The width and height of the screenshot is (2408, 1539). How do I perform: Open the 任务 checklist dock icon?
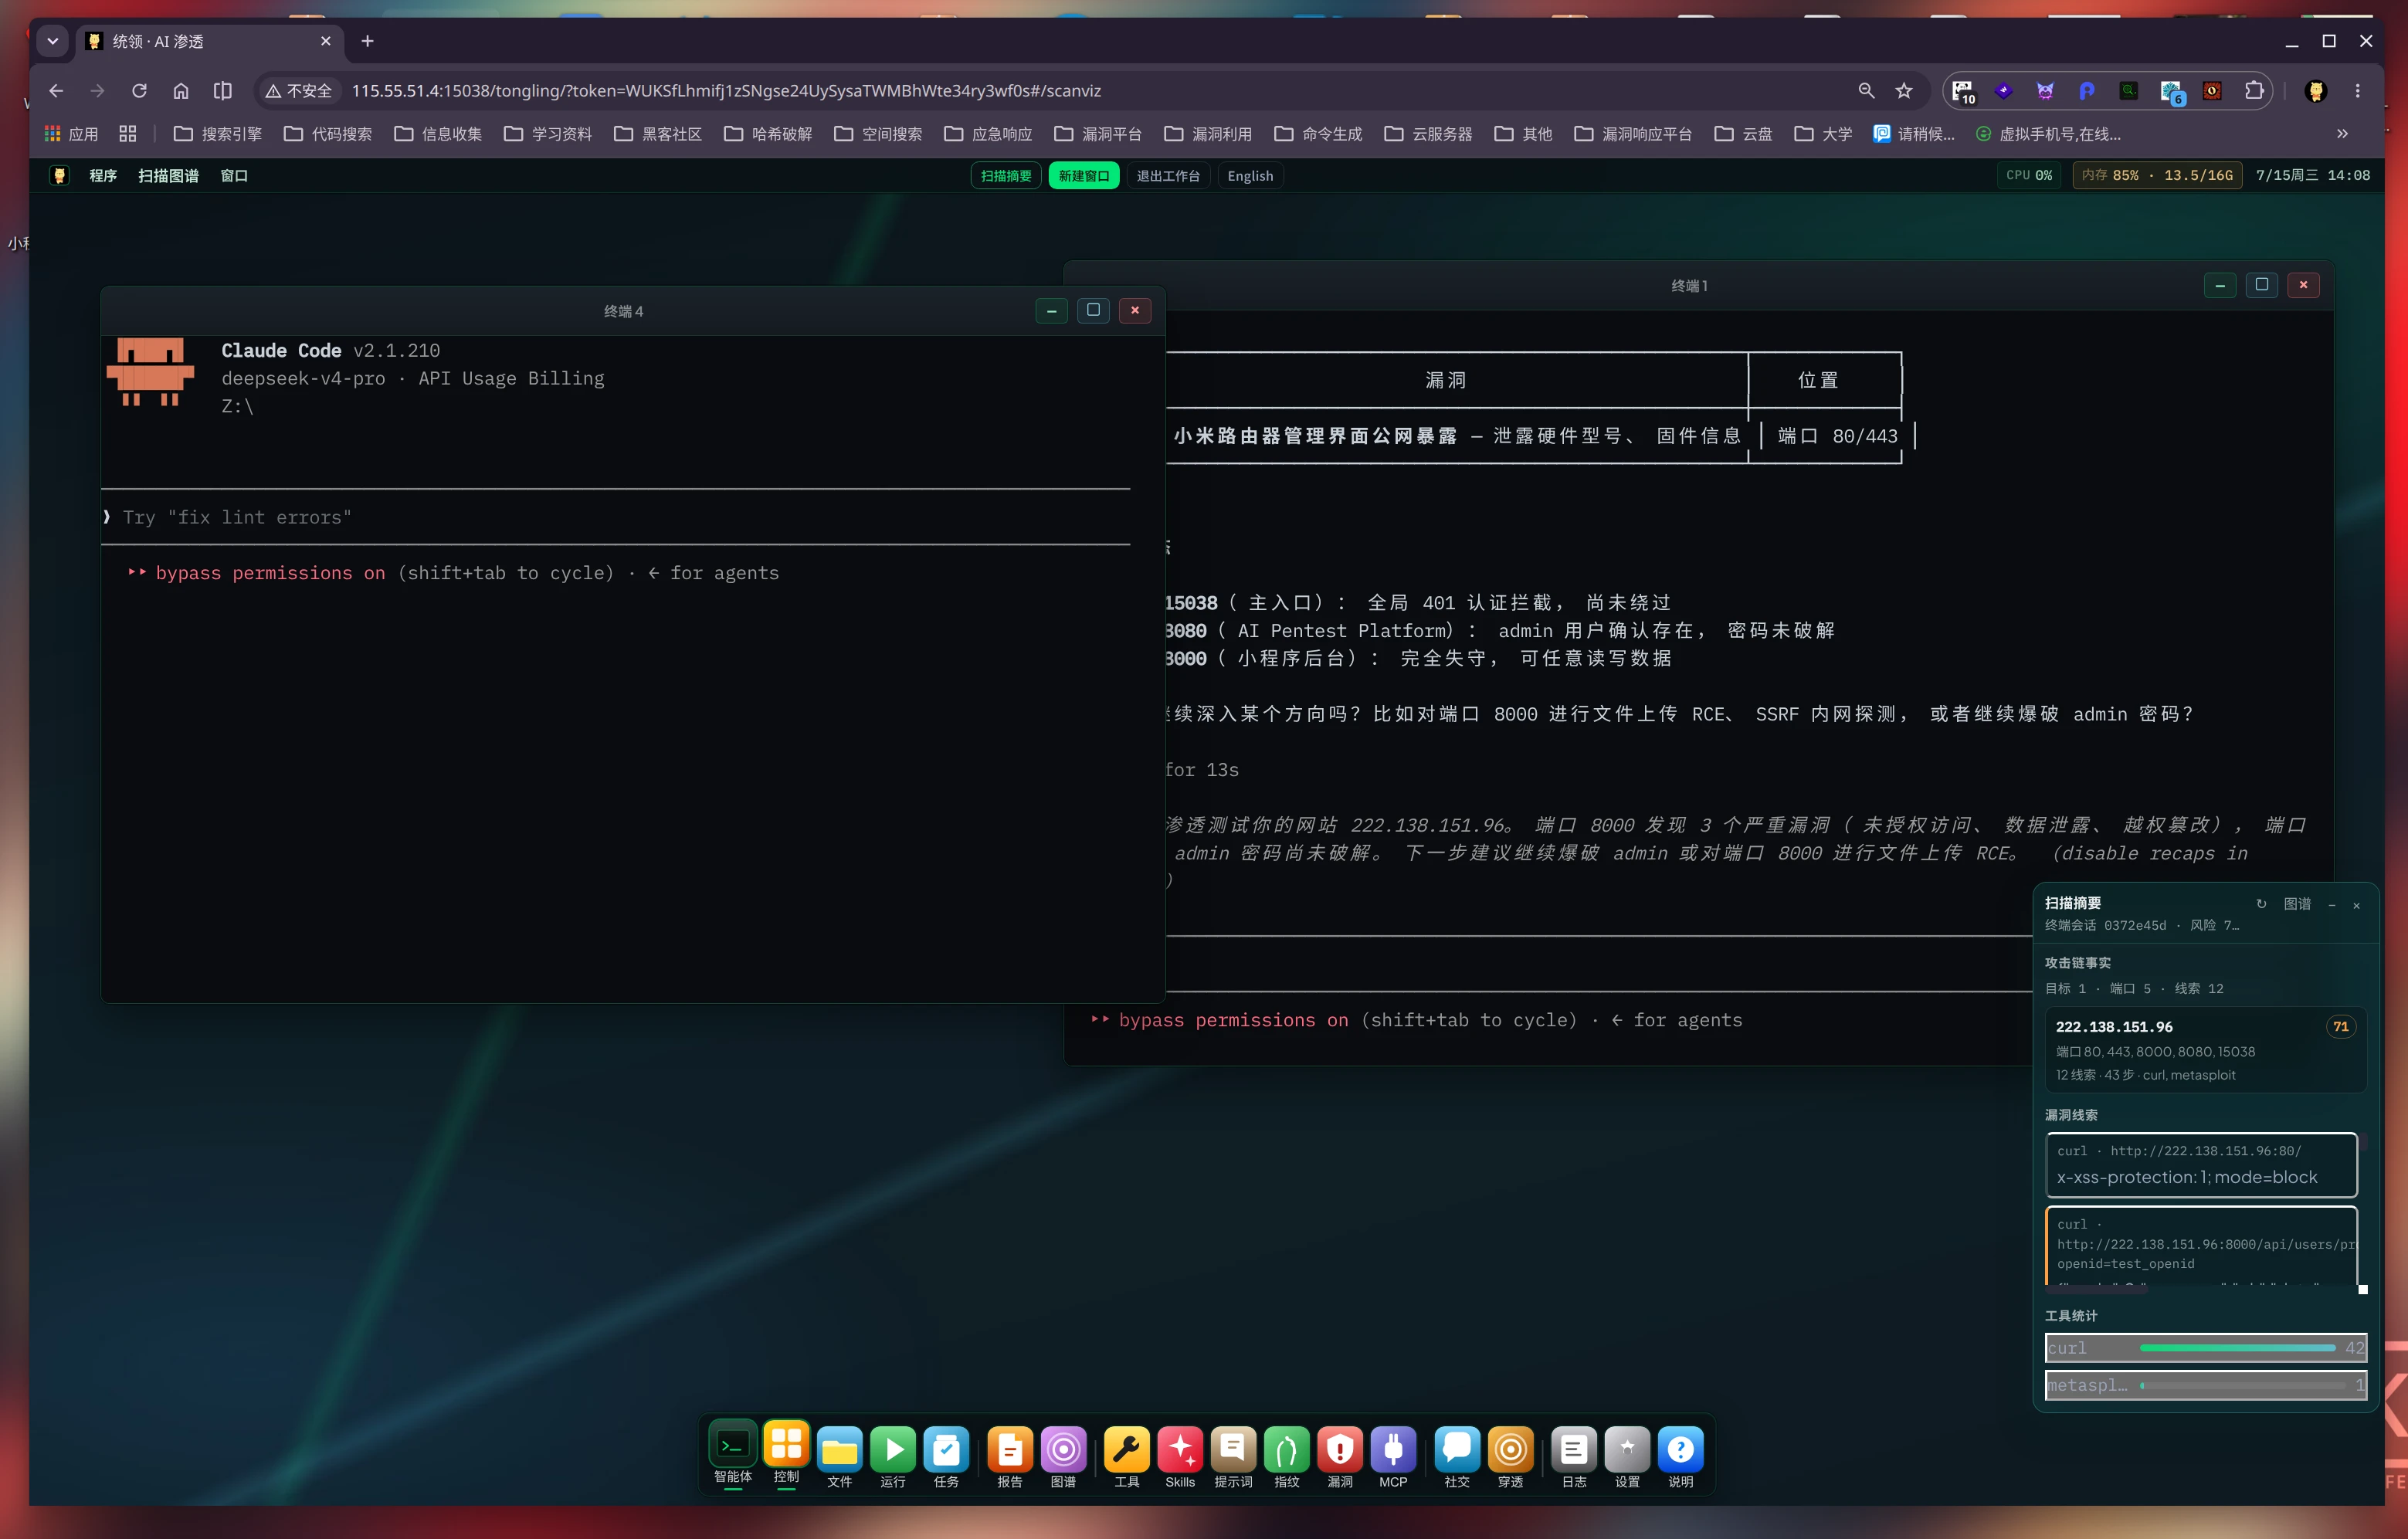pyautogui.click(x=946, y=1449)
